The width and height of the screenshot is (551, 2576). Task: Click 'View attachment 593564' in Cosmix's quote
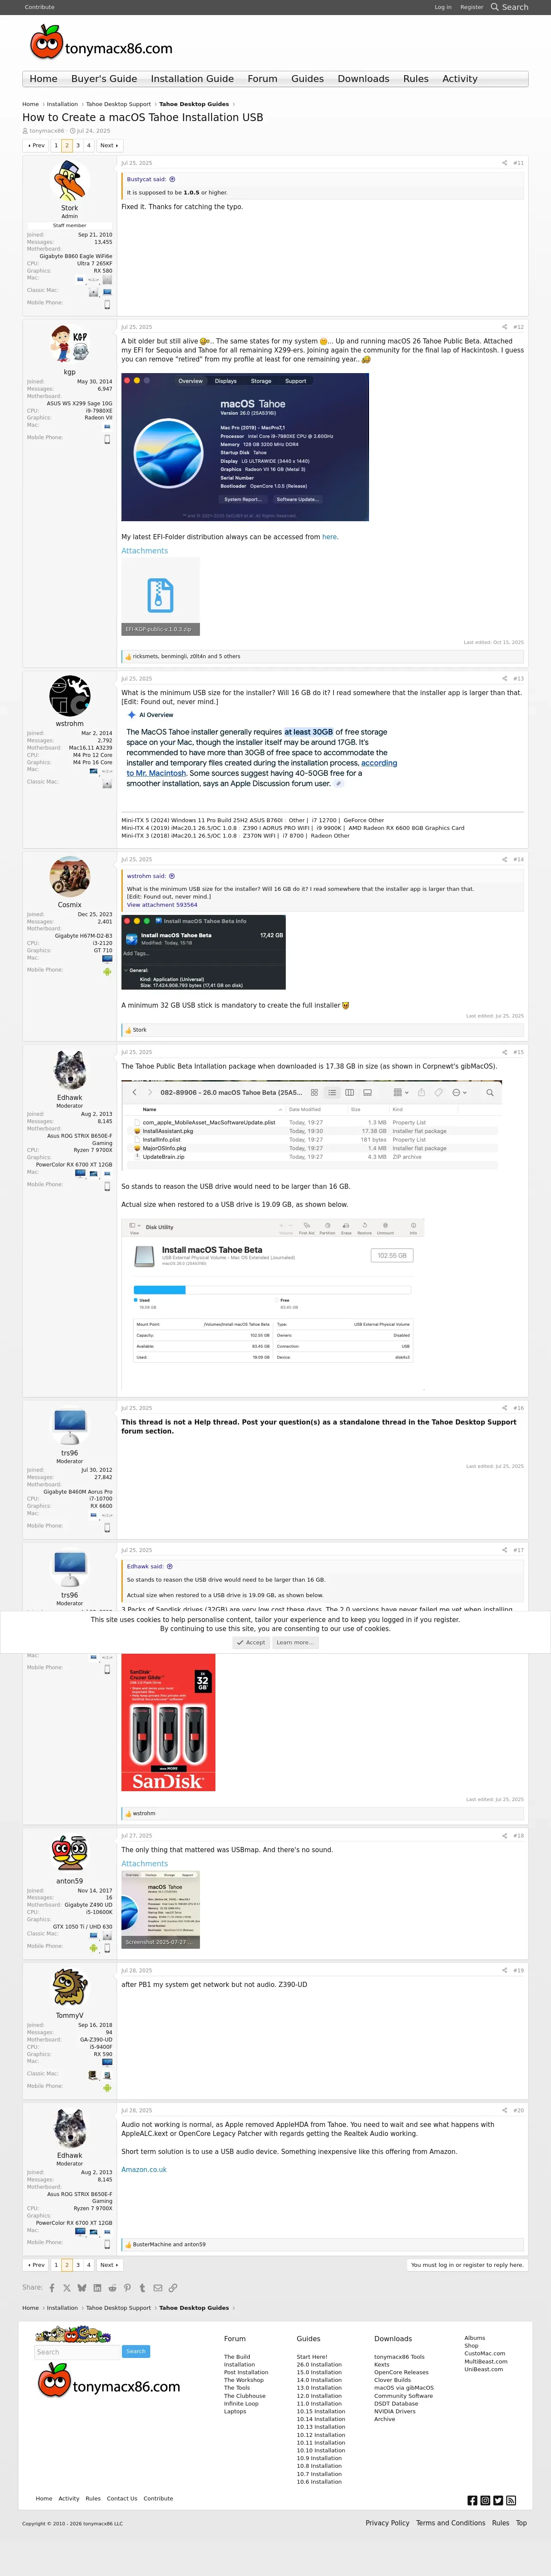[x=162, y=905]
